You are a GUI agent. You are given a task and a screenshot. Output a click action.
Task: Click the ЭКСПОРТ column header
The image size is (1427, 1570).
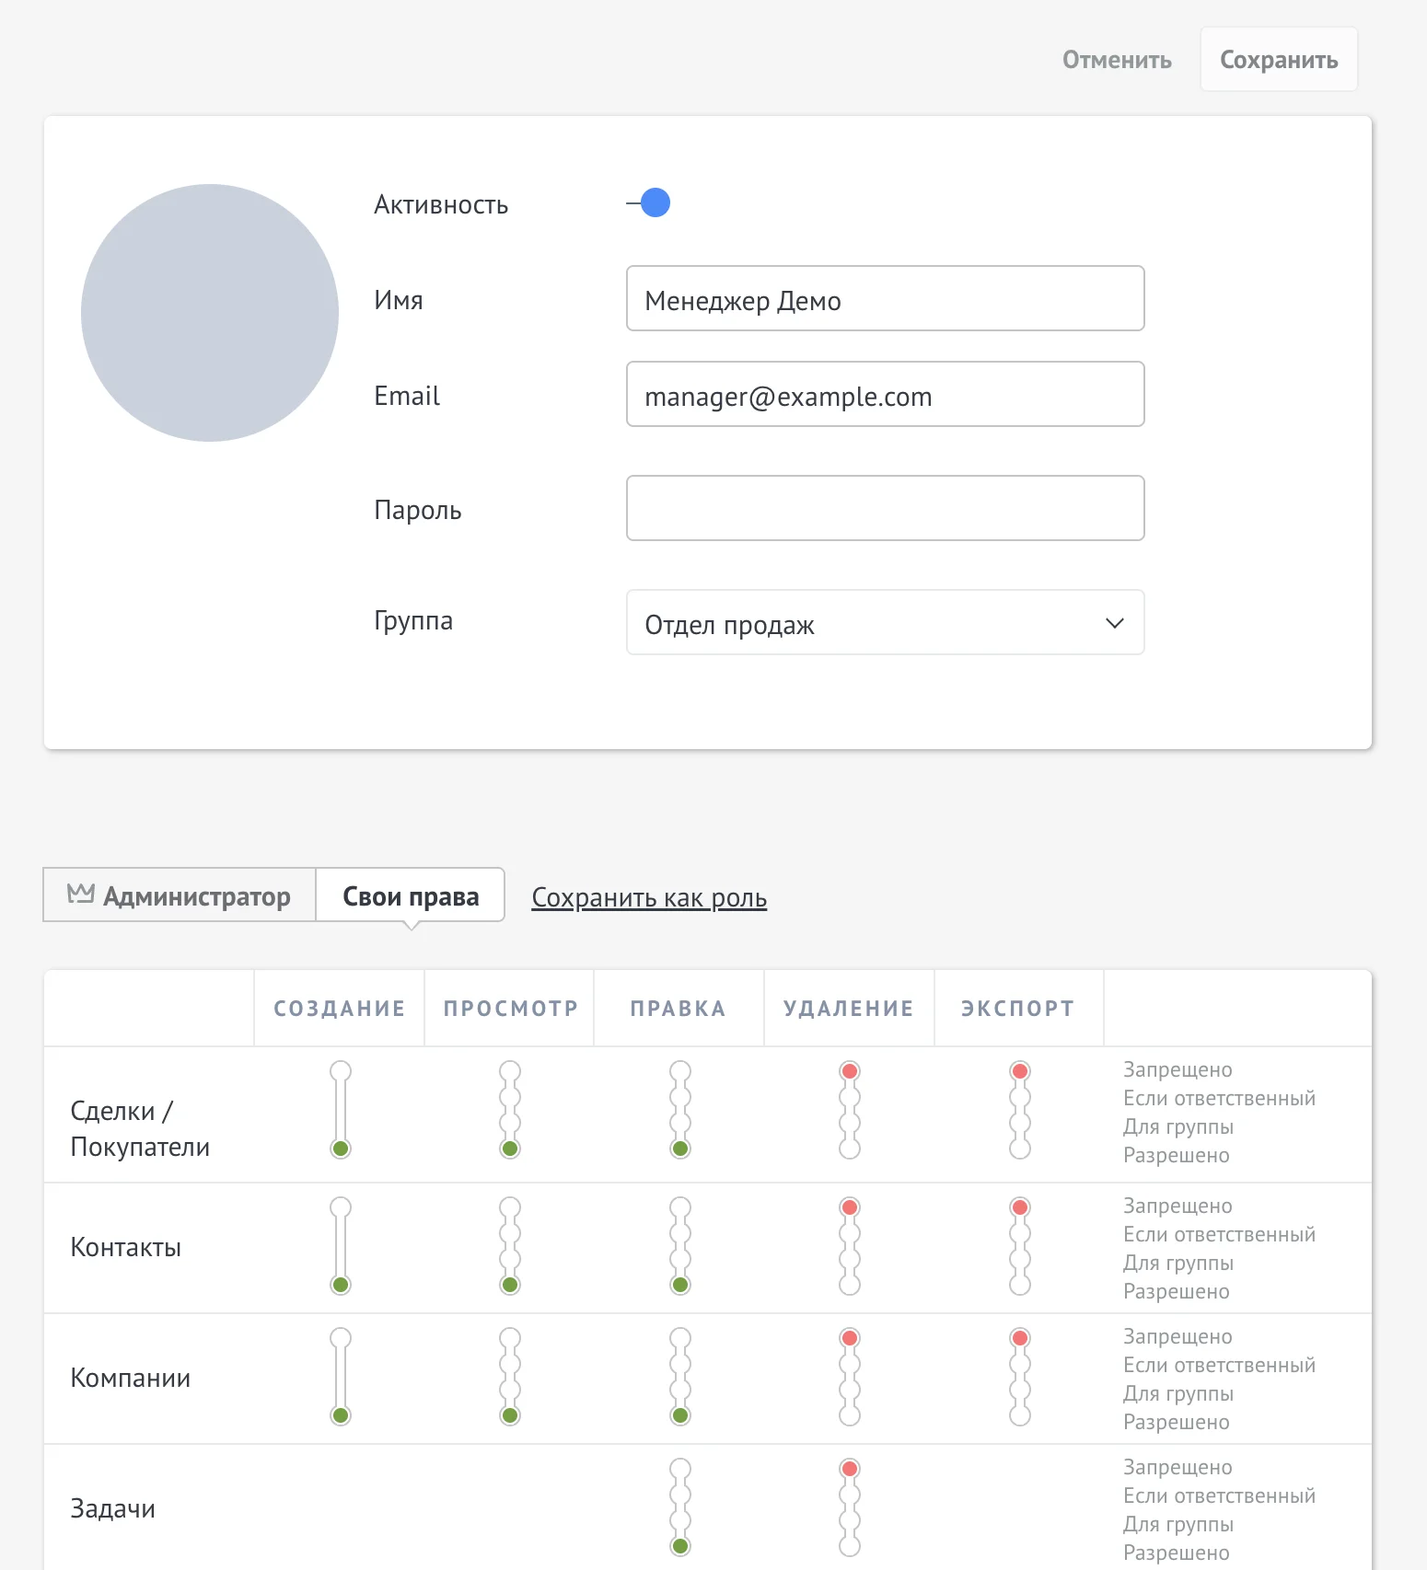pyautogui.click(x=1017, y=1009)
